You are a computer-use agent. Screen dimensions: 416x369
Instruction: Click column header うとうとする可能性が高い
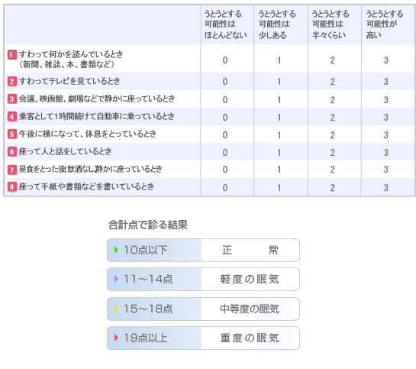384,24
